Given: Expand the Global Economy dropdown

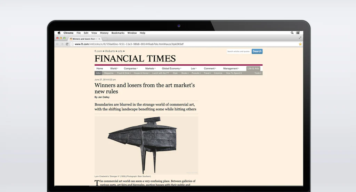Looking at the screenshot, I should click(x=171, y=68).
